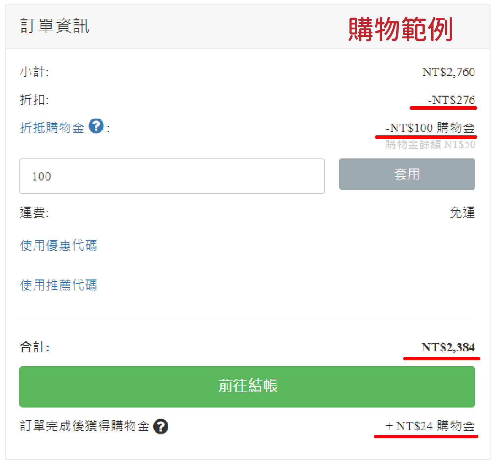495x465 pixels.
Task: Click the 購物金餘額 NT$50 balance text
Action: (430, 144)
